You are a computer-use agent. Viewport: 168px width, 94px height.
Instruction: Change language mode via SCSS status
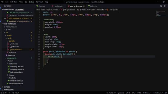click(139, 93)
